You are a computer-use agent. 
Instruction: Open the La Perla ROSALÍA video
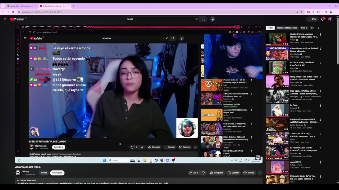click(277, 110)
